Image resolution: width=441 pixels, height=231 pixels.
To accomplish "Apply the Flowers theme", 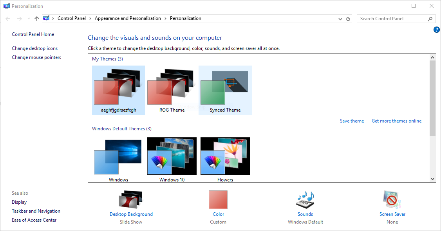I will point(225,160).
